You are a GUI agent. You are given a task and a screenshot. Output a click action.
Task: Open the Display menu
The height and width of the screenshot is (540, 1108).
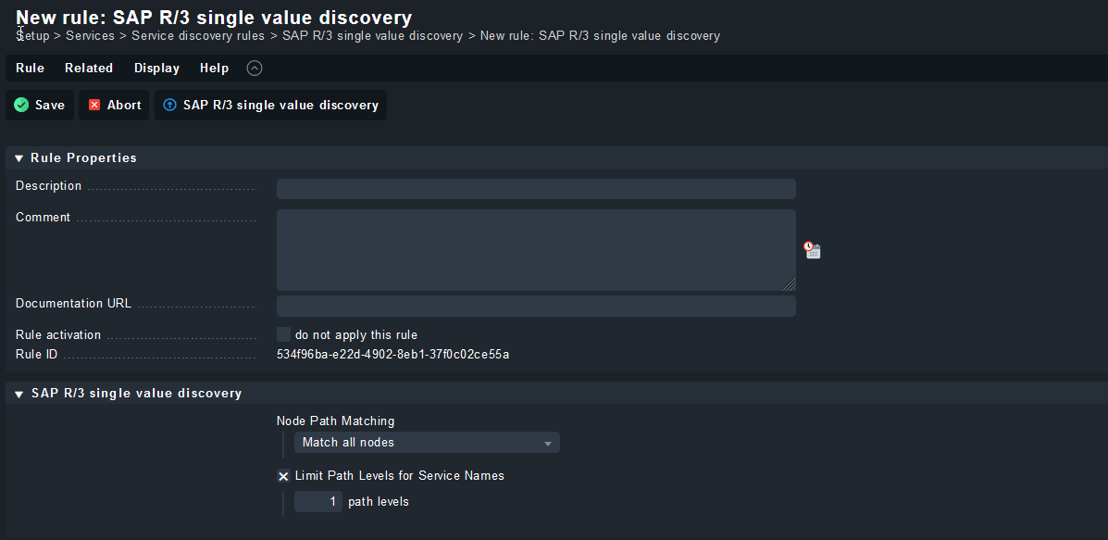pyautogui.click(x=156, y=68)
